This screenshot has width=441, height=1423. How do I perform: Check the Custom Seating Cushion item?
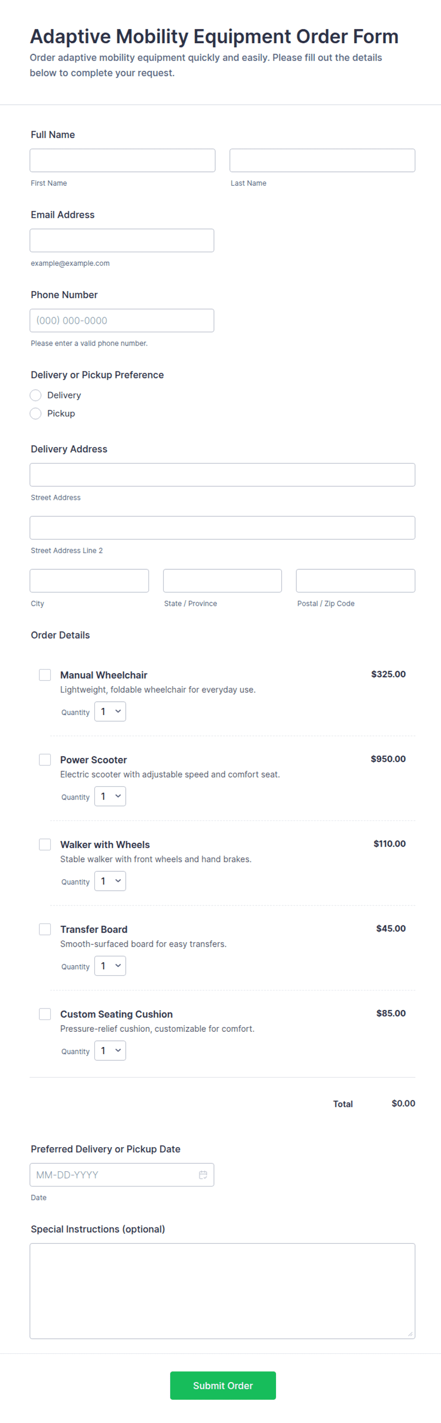coord(45,1014)
